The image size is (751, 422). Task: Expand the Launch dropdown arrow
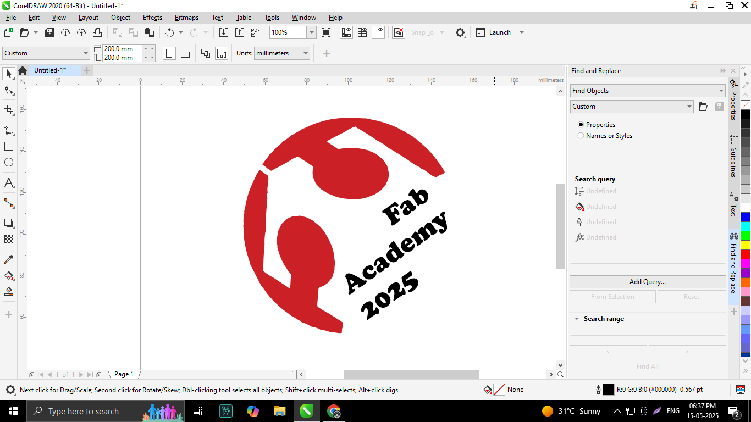pos(522,32)
